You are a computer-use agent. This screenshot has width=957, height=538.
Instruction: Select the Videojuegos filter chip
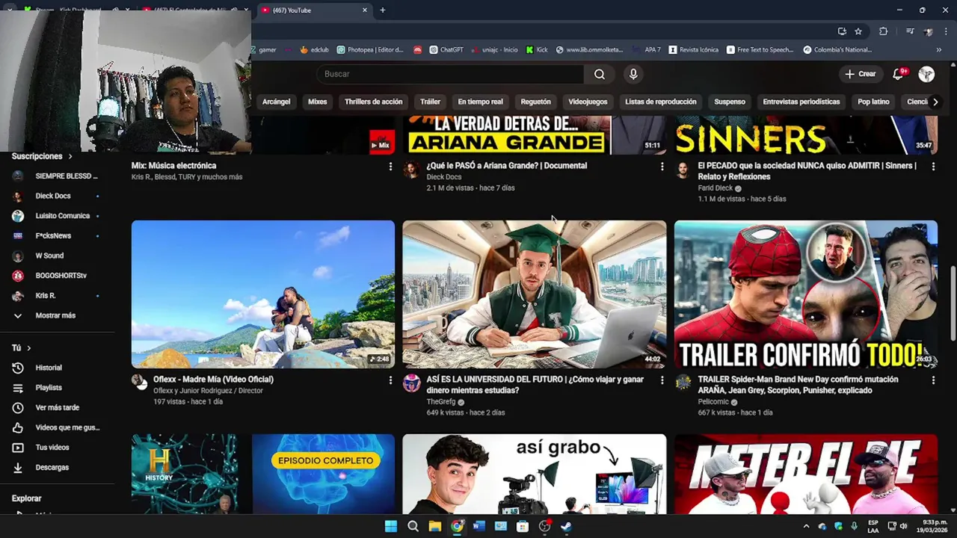click(588, 102)
